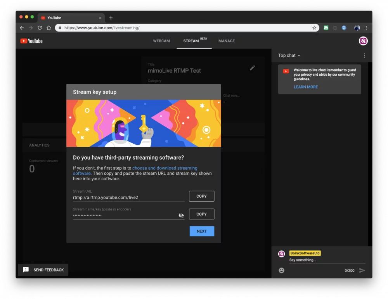388x299 pixels.
Task: Select the YouTube browser tab
Action: (71, 18)
